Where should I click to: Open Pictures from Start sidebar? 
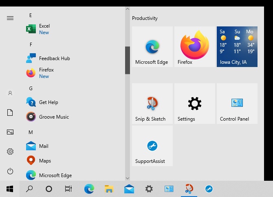10,132
